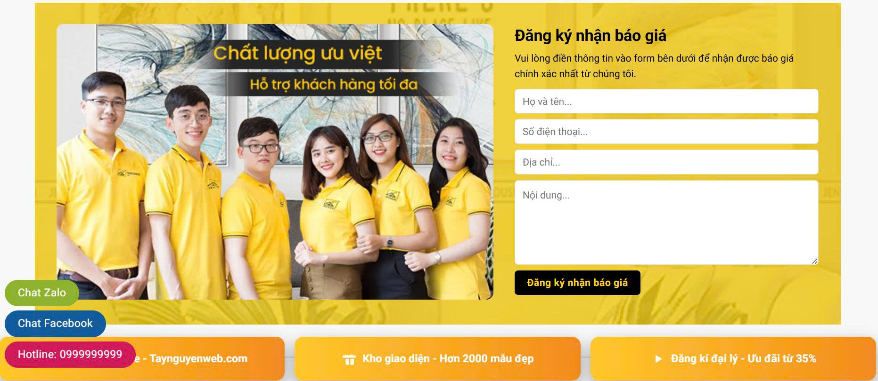Visit Kho giao diện - Hơn 2000 mẫu đẹp
Viewport: 878px width, 381px height.
(437, 358)
